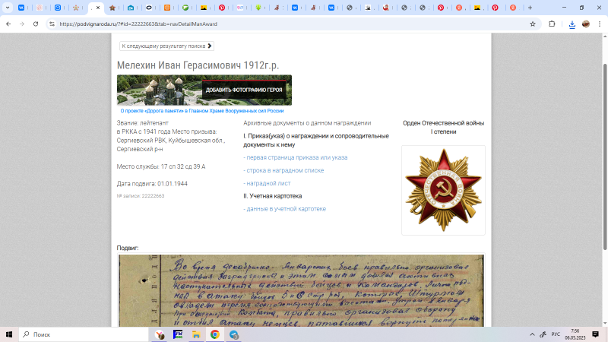Switch to the black oval icon tab

click(x=149, y=8)
